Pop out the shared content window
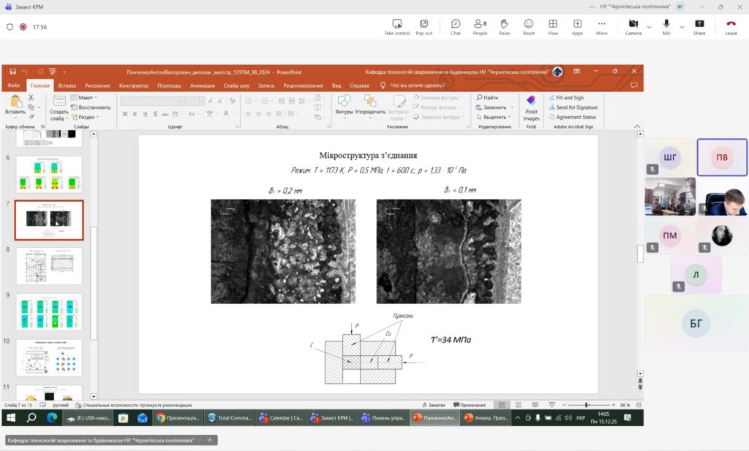 (424, 27)
